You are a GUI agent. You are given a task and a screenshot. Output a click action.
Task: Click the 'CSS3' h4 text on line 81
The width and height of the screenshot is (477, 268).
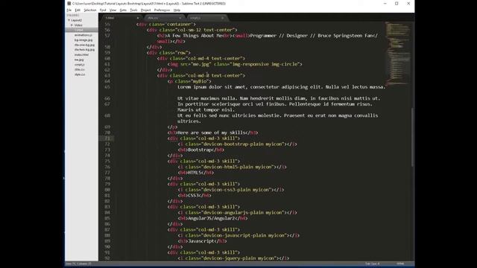[194, 195]
